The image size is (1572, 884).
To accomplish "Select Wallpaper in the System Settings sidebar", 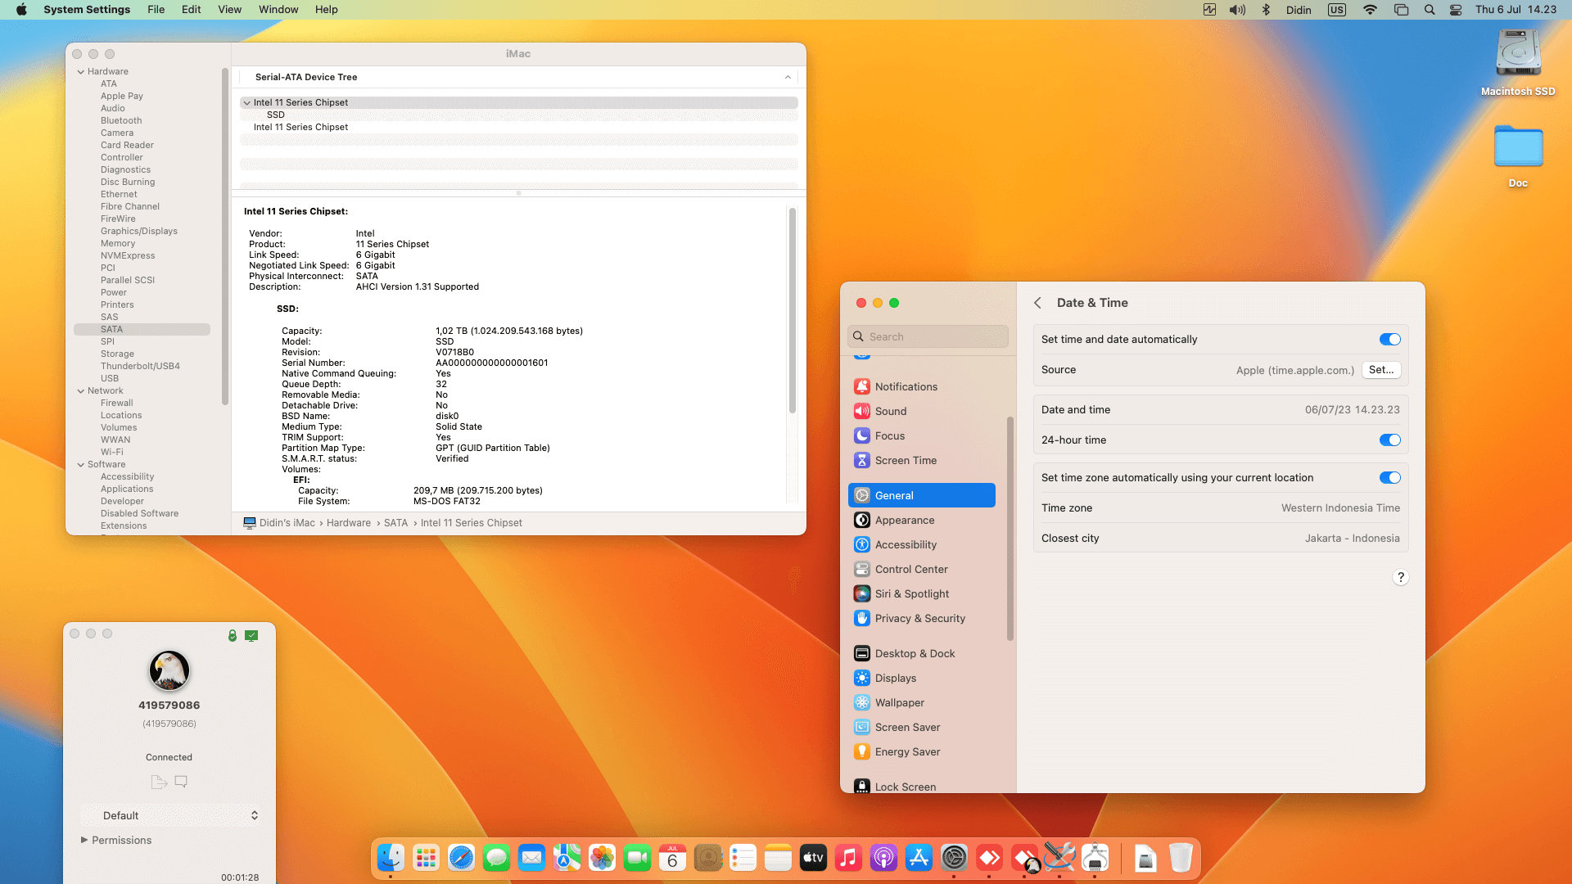I will pyautogui.click(x=899, y=702).
